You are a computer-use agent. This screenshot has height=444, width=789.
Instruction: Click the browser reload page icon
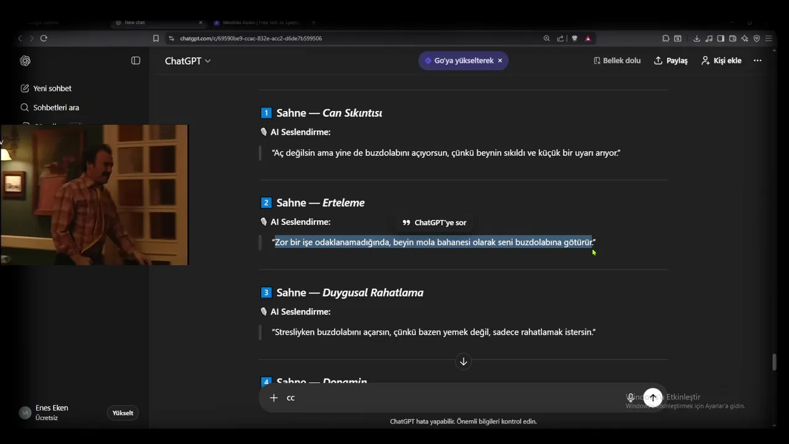(44, 38)
